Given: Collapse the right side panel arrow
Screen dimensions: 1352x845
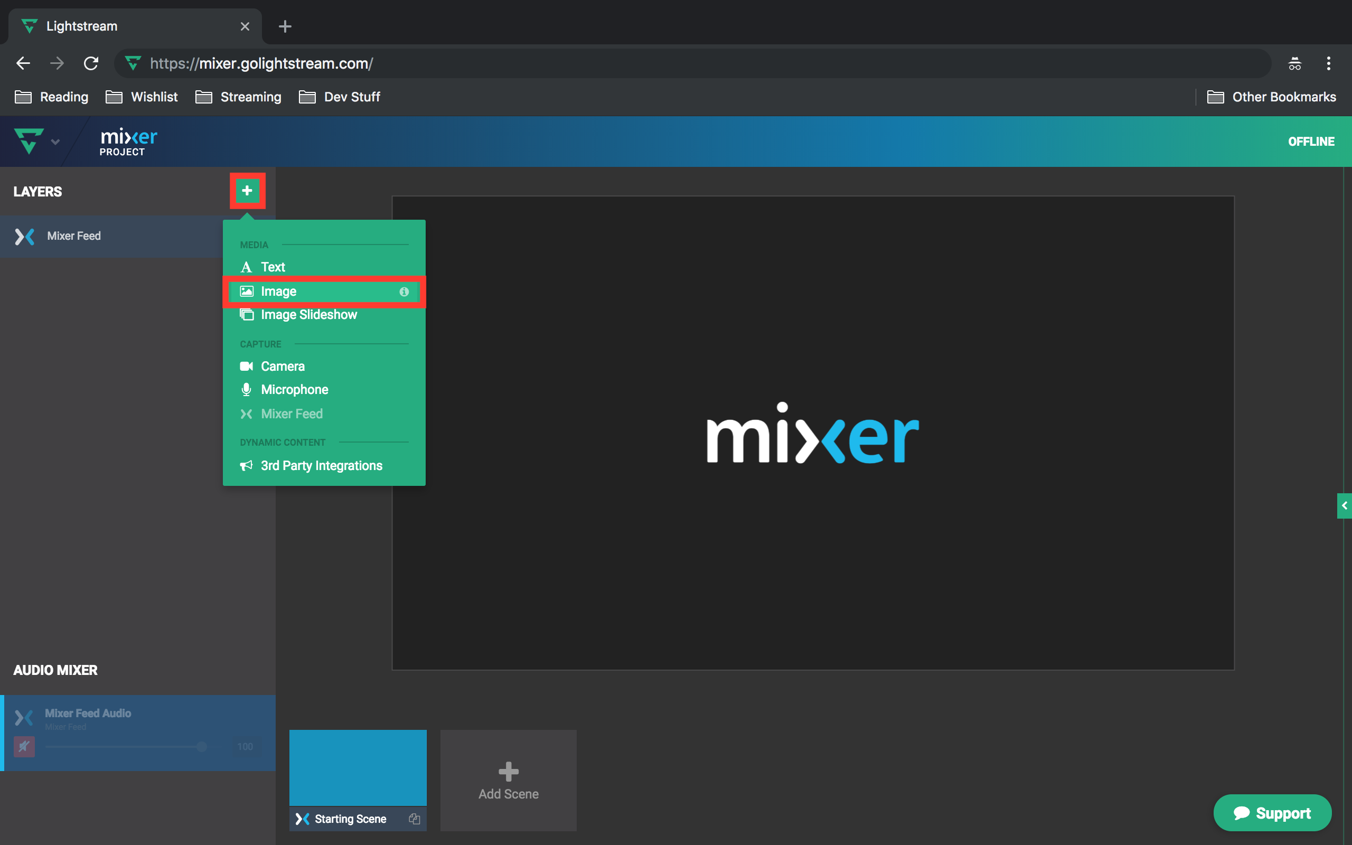Looking at the screenshot, I should coord(1345,506).
